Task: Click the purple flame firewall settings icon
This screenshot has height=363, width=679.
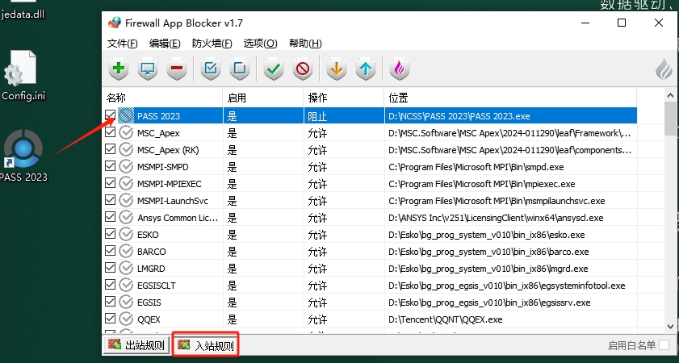Action: pyautogui.click(x=400, y=69)
